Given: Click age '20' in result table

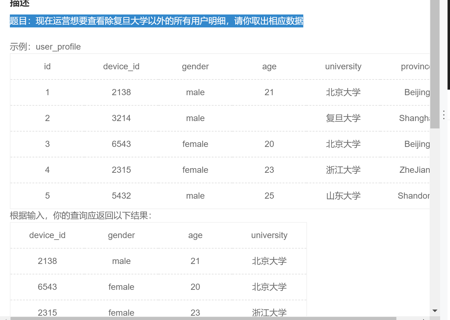Looking at the screenshot, I should (195, 287).
